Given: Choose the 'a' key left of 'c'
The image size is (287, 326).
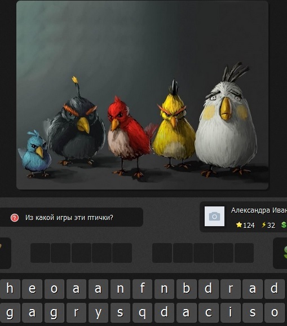Looking at the screenshot, I should (187, 312).
